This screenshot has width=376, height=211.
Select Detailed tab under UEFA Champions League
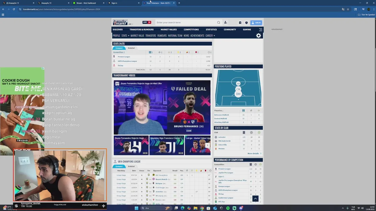click(x=131, y=166)
